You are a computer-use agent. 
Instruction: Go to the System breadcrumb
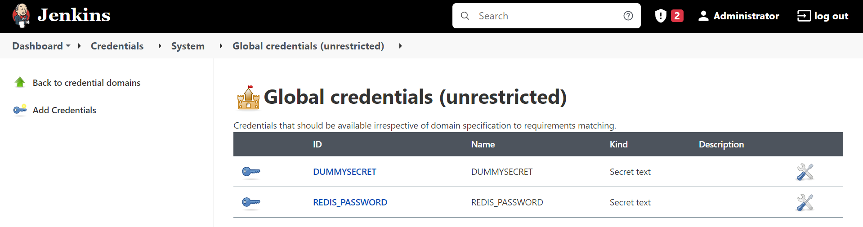188,46
